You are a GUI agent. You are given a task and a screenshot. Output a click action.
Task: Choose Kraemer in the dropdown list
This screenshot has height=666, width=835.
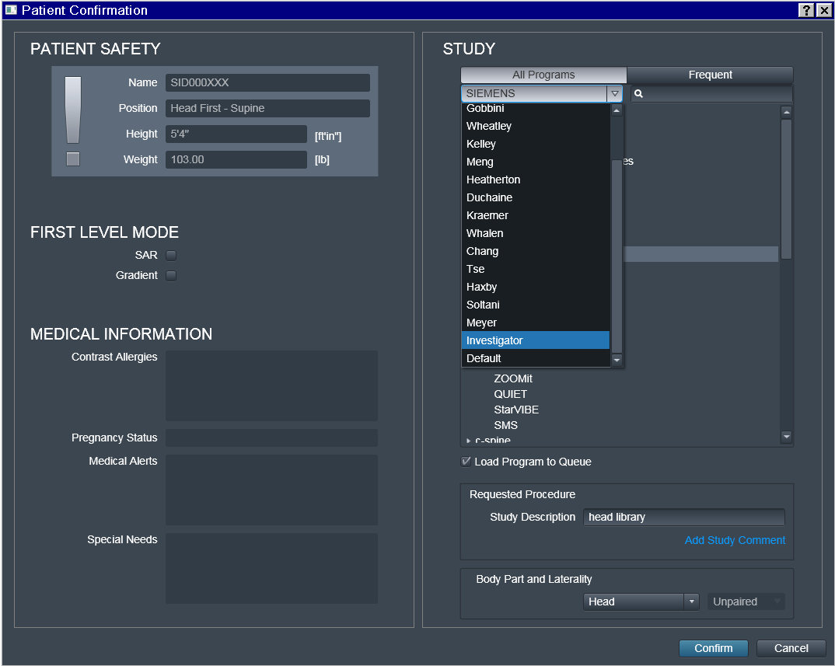tap(535, 215)
